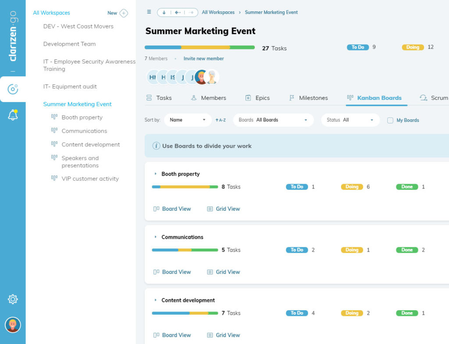Open the hamburger menu icon
Image resolution: width=449 pixels, height=344 pixels.
click(x=149, y=12)
